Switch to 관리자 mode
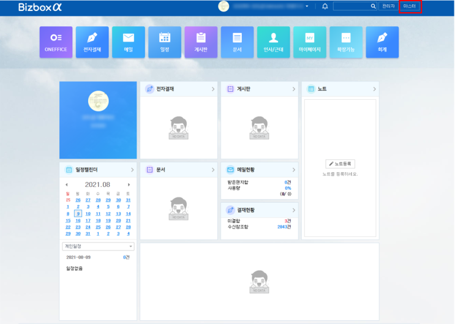 388,6
